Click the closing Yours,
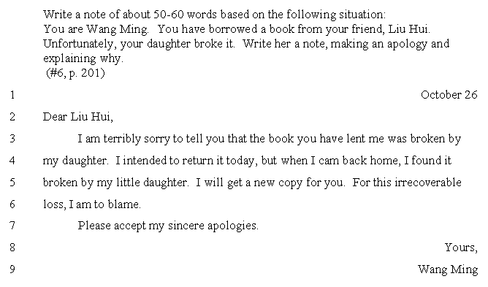The height and width of the screenshot is (287, 488). pos(461,248)
